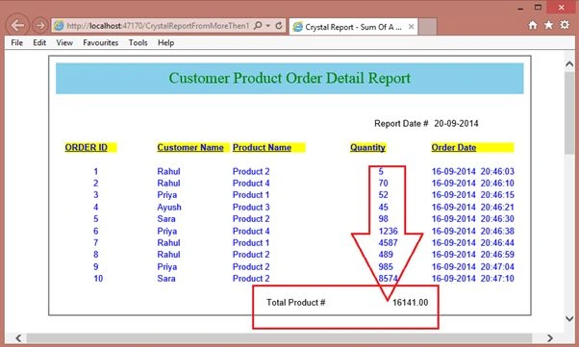The image size is (579, 347).
Task: Open a new blank tab button
Action: tap(428, 27)
